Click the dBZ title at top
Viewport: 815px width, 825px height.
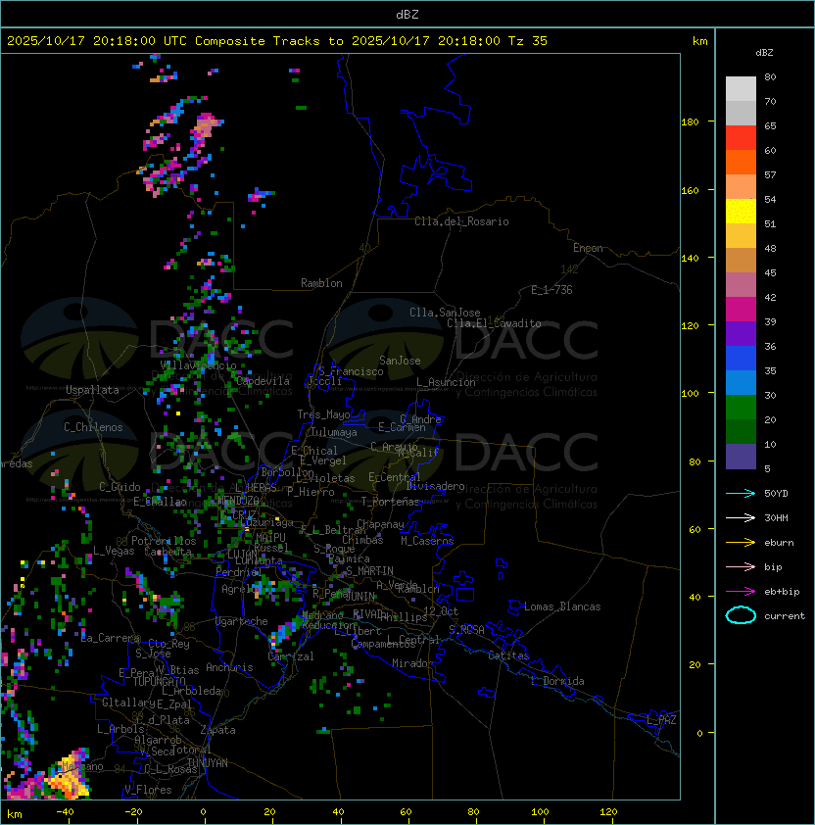(x=407, y=14)
